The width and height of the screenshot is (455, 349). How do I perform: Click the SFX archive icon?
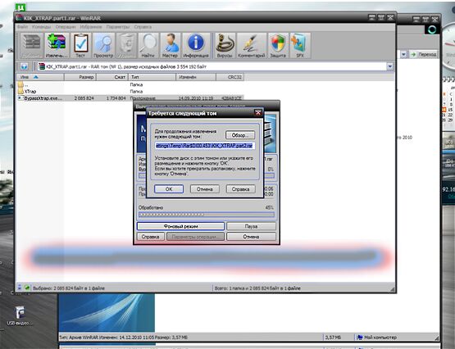300,46
